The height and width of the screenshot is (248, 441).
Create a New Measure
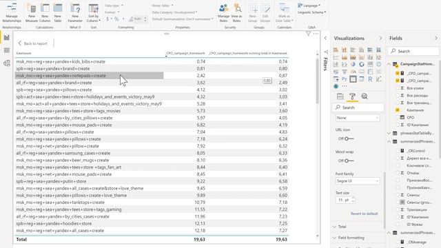coord(32,13)
